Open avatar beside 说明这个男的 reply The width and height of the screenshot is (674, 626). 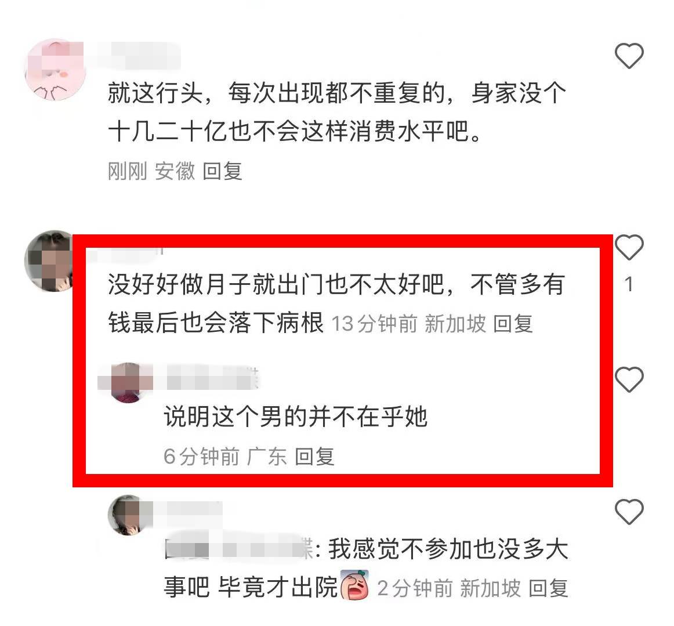click(x=127, y=383)
